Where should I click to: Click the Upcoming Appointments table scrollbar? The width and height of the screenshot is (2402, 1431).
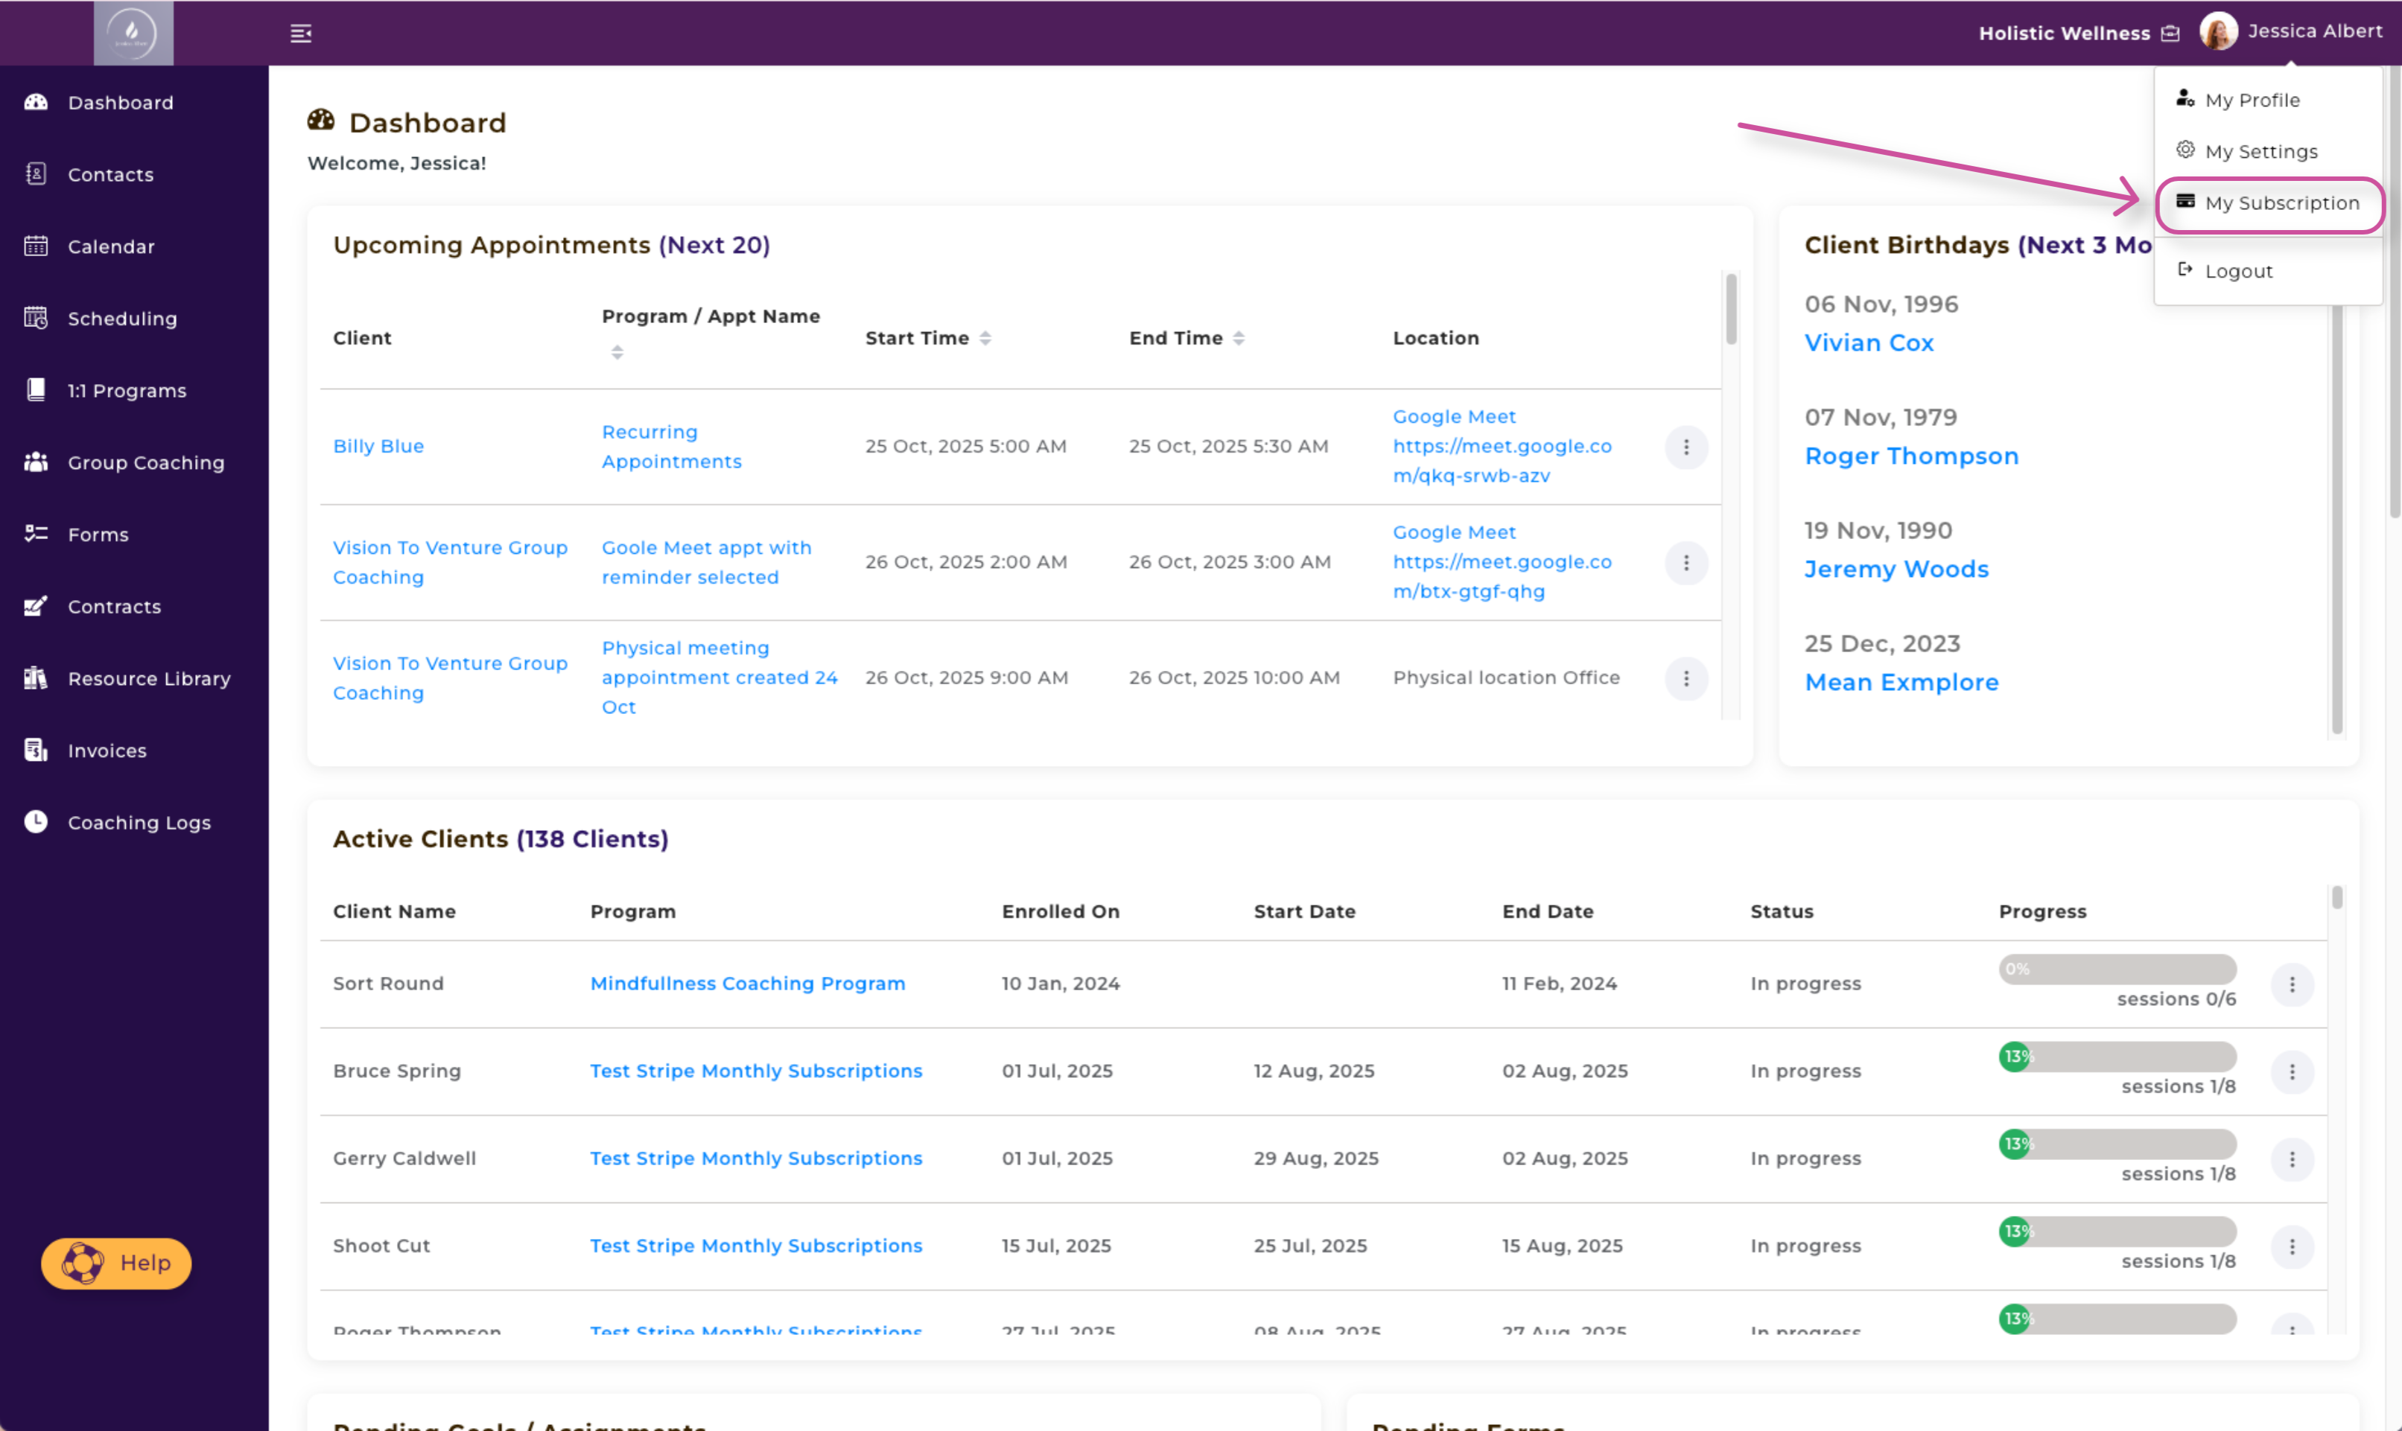tap(1732, 311)
